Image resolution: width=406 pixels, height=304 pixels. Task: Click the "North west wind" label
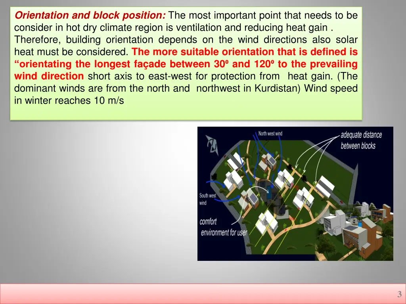coord(270,133)
